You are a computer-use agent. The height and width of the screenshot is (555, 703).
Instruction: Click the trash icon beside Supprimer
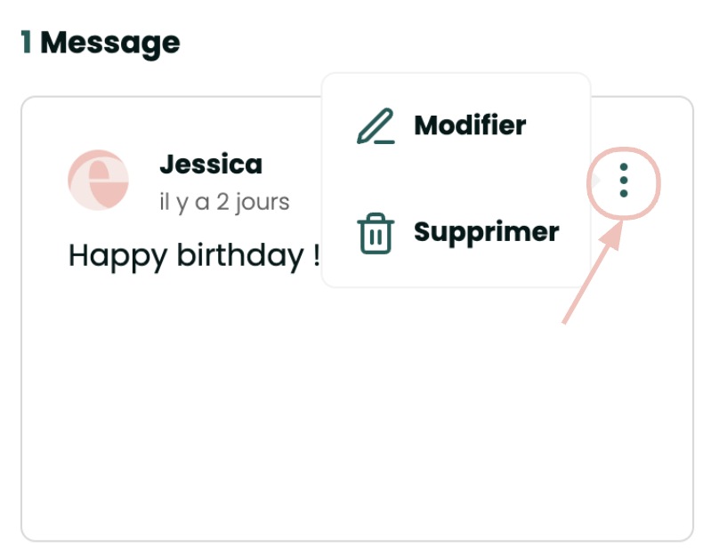pos(376,233)
